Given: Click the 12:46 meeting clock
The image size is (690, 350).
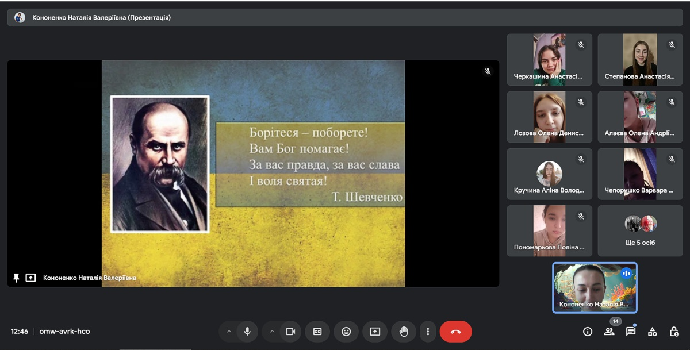Looking at the screenshot, I should coord(20,332).
